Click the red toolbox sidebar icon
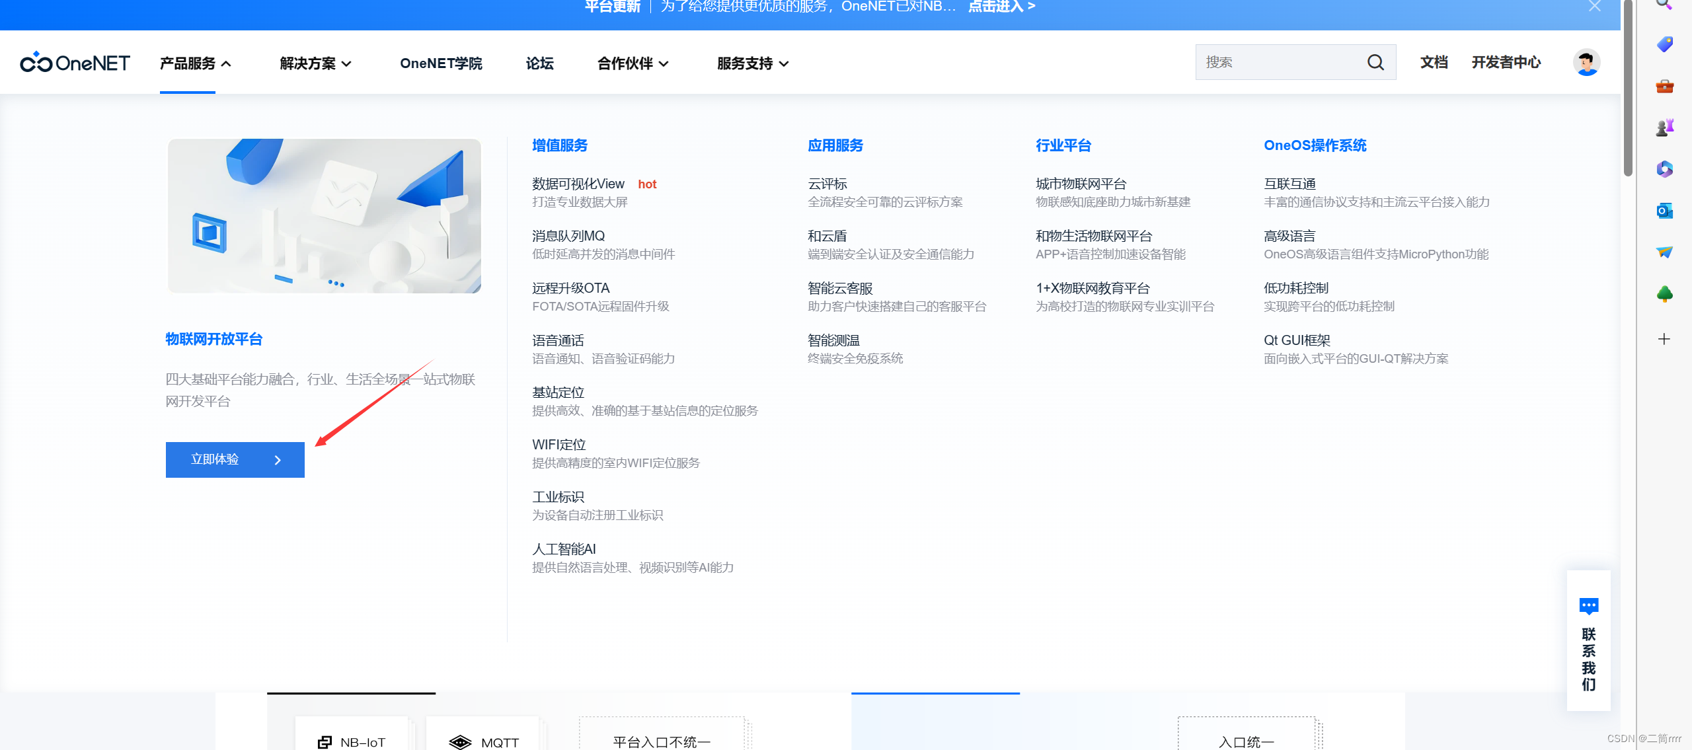The width and height of the screenshot is (1692, 750). pos(1664,87)
